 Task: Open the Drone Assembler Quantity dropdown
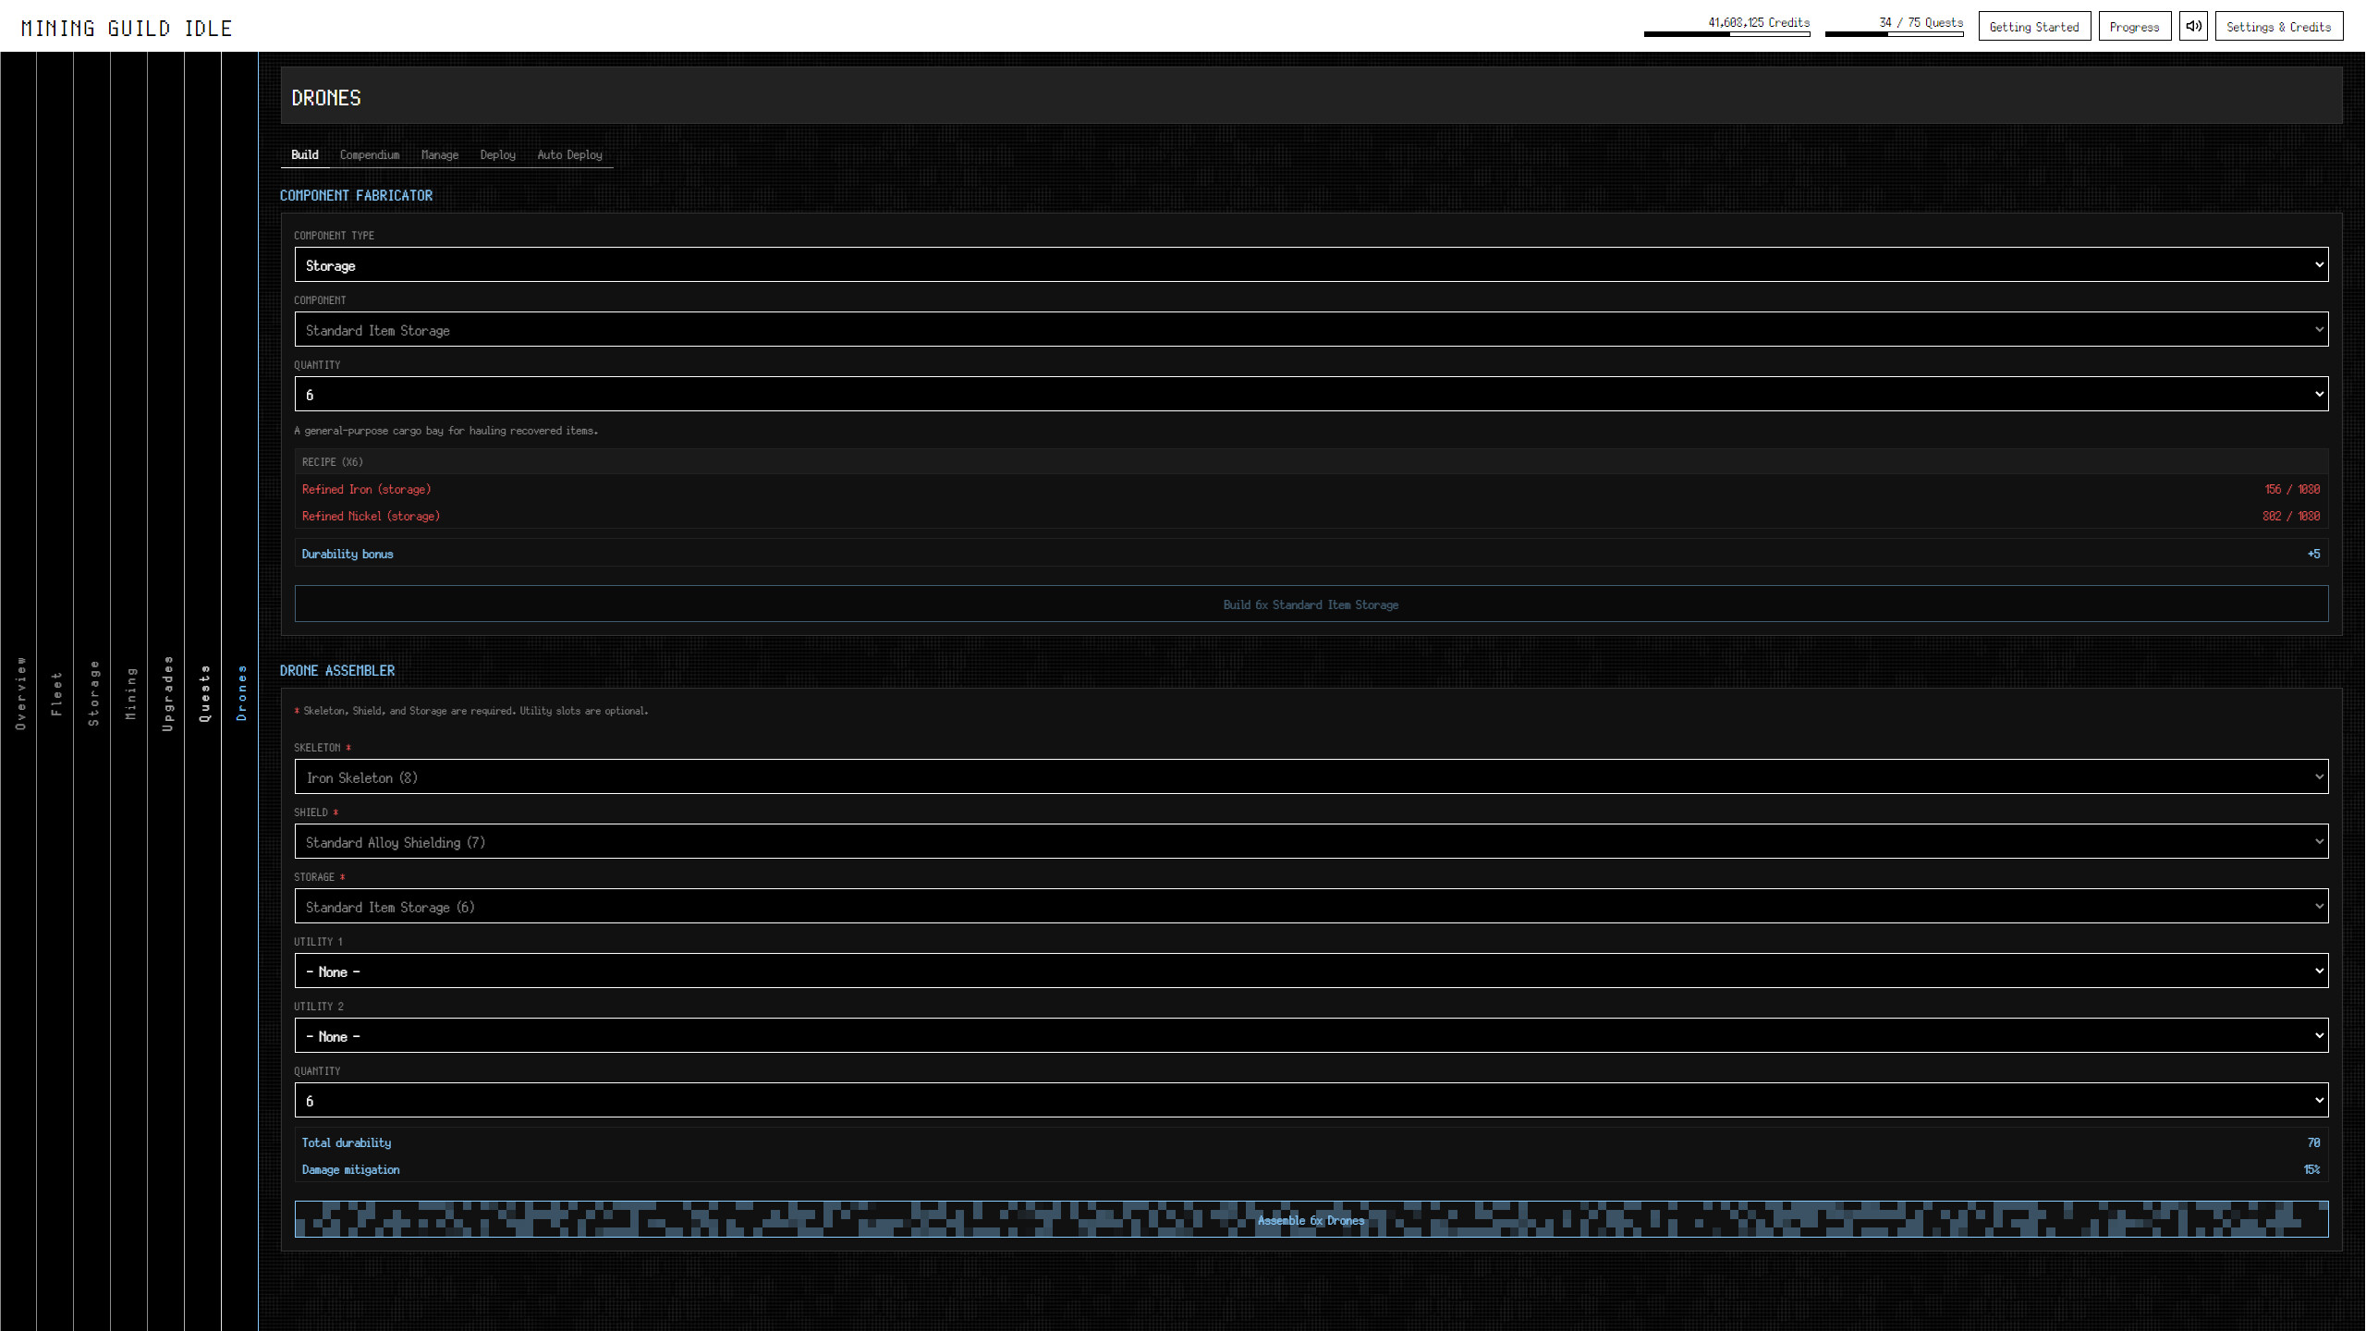coord(1311,1100)
